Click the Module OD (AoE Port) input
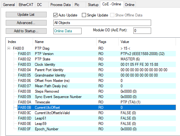This screenshot has width=180, height=136. click(x=142, y=31)
